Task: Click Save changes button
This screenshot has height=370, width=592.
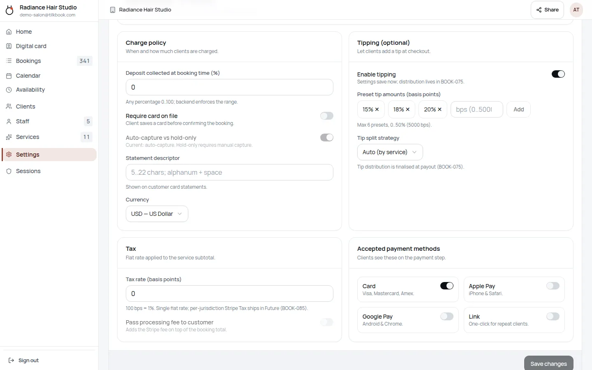Action: pos(548,363)
